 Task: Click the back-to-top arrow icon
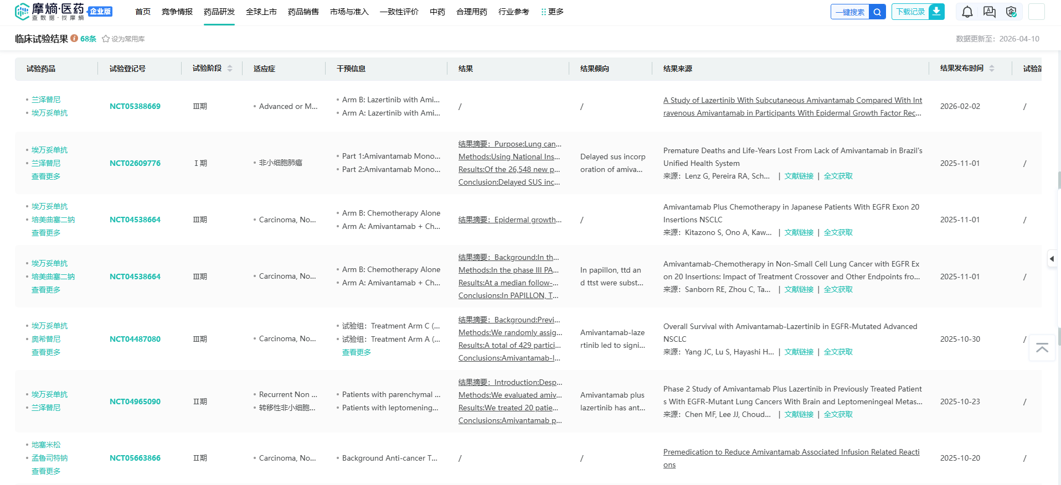1042,348
